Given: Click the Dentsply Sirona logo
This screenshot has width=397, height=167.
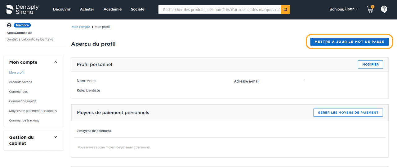Looking at the screenshot, I should pos(22,9).
